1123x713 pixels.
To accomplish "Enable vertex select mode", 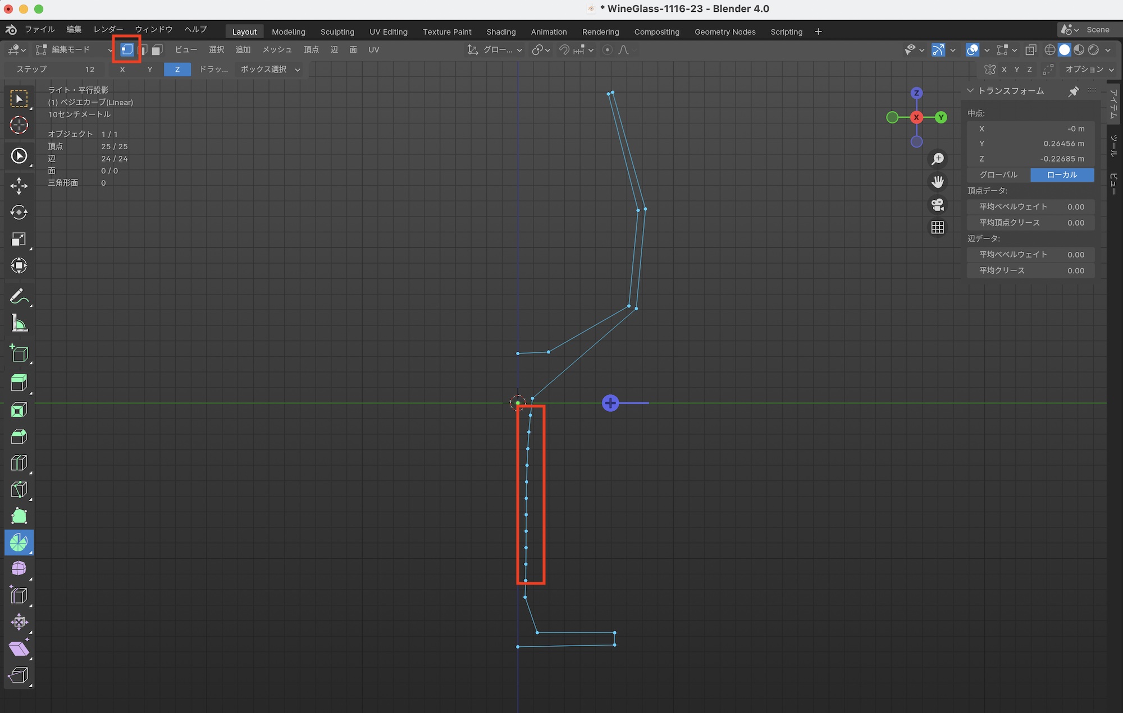I will [127, 50].
